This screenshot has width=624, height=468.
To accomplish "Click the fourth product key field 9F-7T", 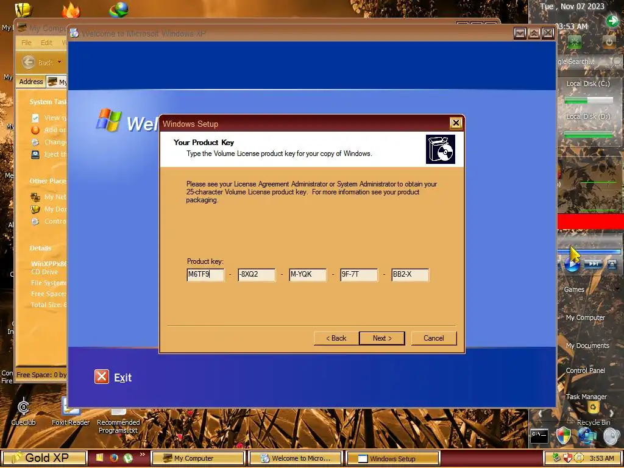I will click(359, 275).
